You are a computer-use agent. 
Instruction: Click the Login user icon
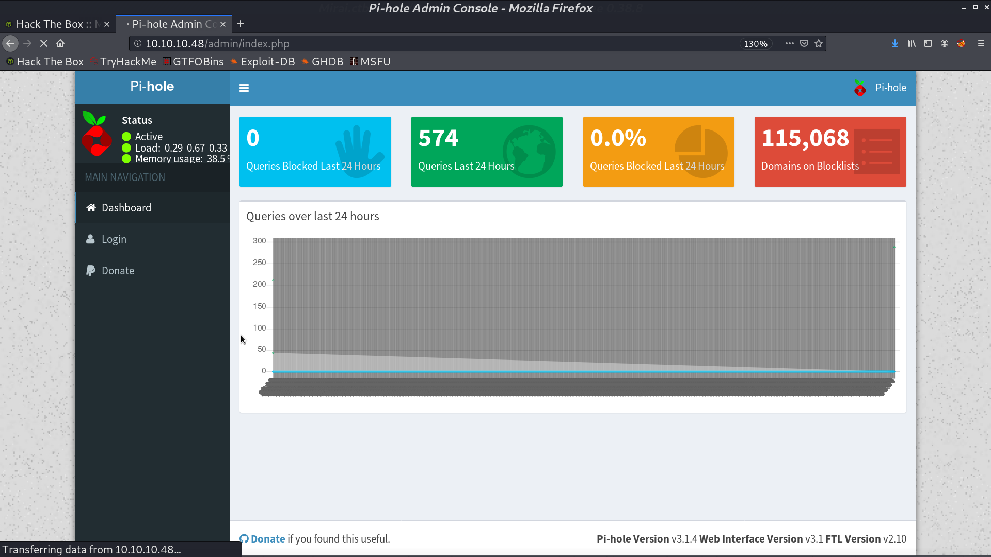pos(90,239)
